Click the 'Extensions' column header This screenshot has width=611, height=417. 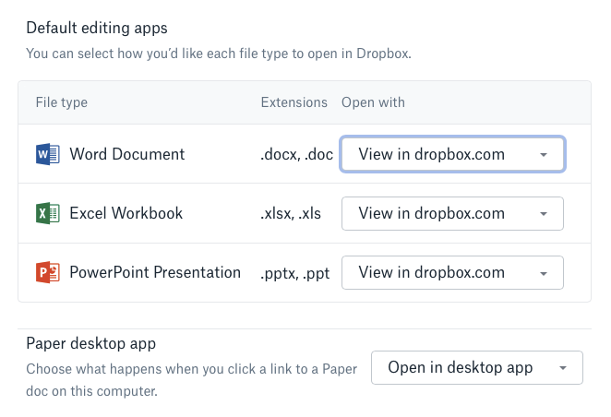coord(294,102)
